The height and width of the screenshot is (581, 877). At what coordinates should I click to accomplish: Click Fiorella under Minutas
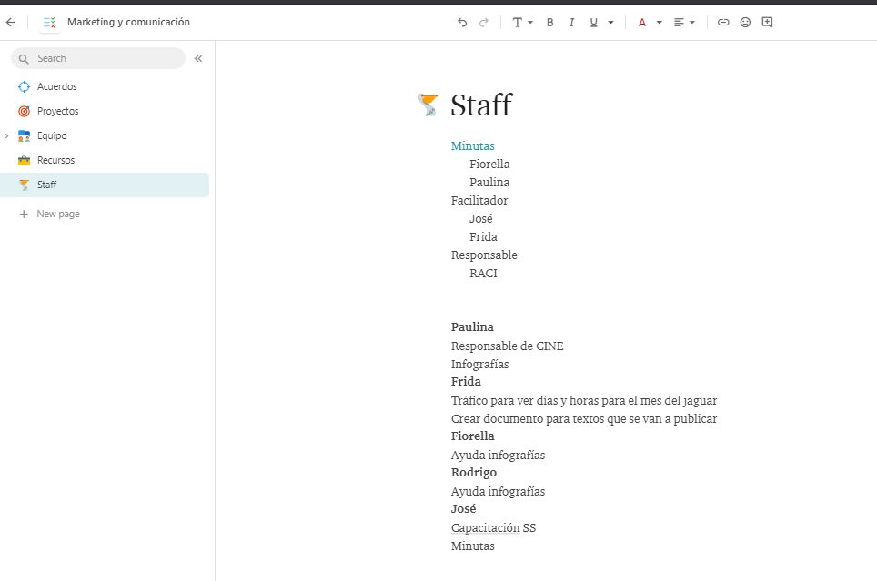click(x=489, y=165)
